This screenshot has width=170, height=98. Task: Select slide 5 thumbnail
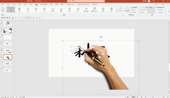[x=8, y=51]
